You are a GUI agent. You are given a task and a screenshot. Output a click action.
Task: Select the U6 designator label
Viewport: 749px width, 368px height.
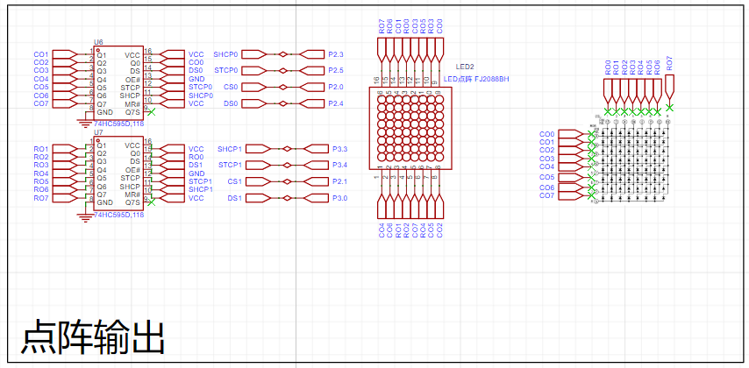pyautogui.click(x=98, y=42)
